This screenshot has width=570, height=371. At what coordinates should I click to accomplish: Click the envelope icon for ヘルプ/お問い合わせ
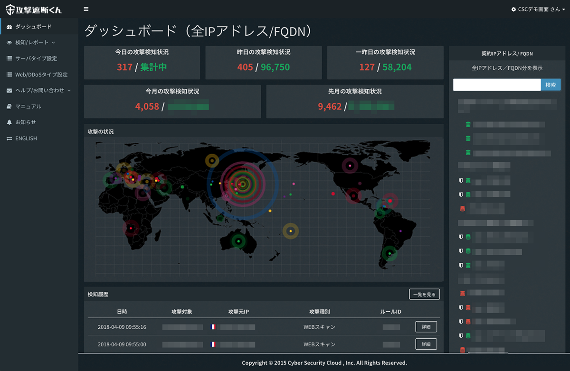tap(9, 90)
